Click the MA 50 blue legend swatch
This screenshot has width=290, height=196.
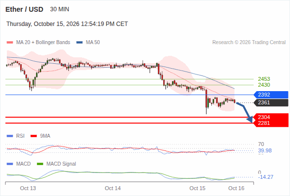[x=80, y=43]
